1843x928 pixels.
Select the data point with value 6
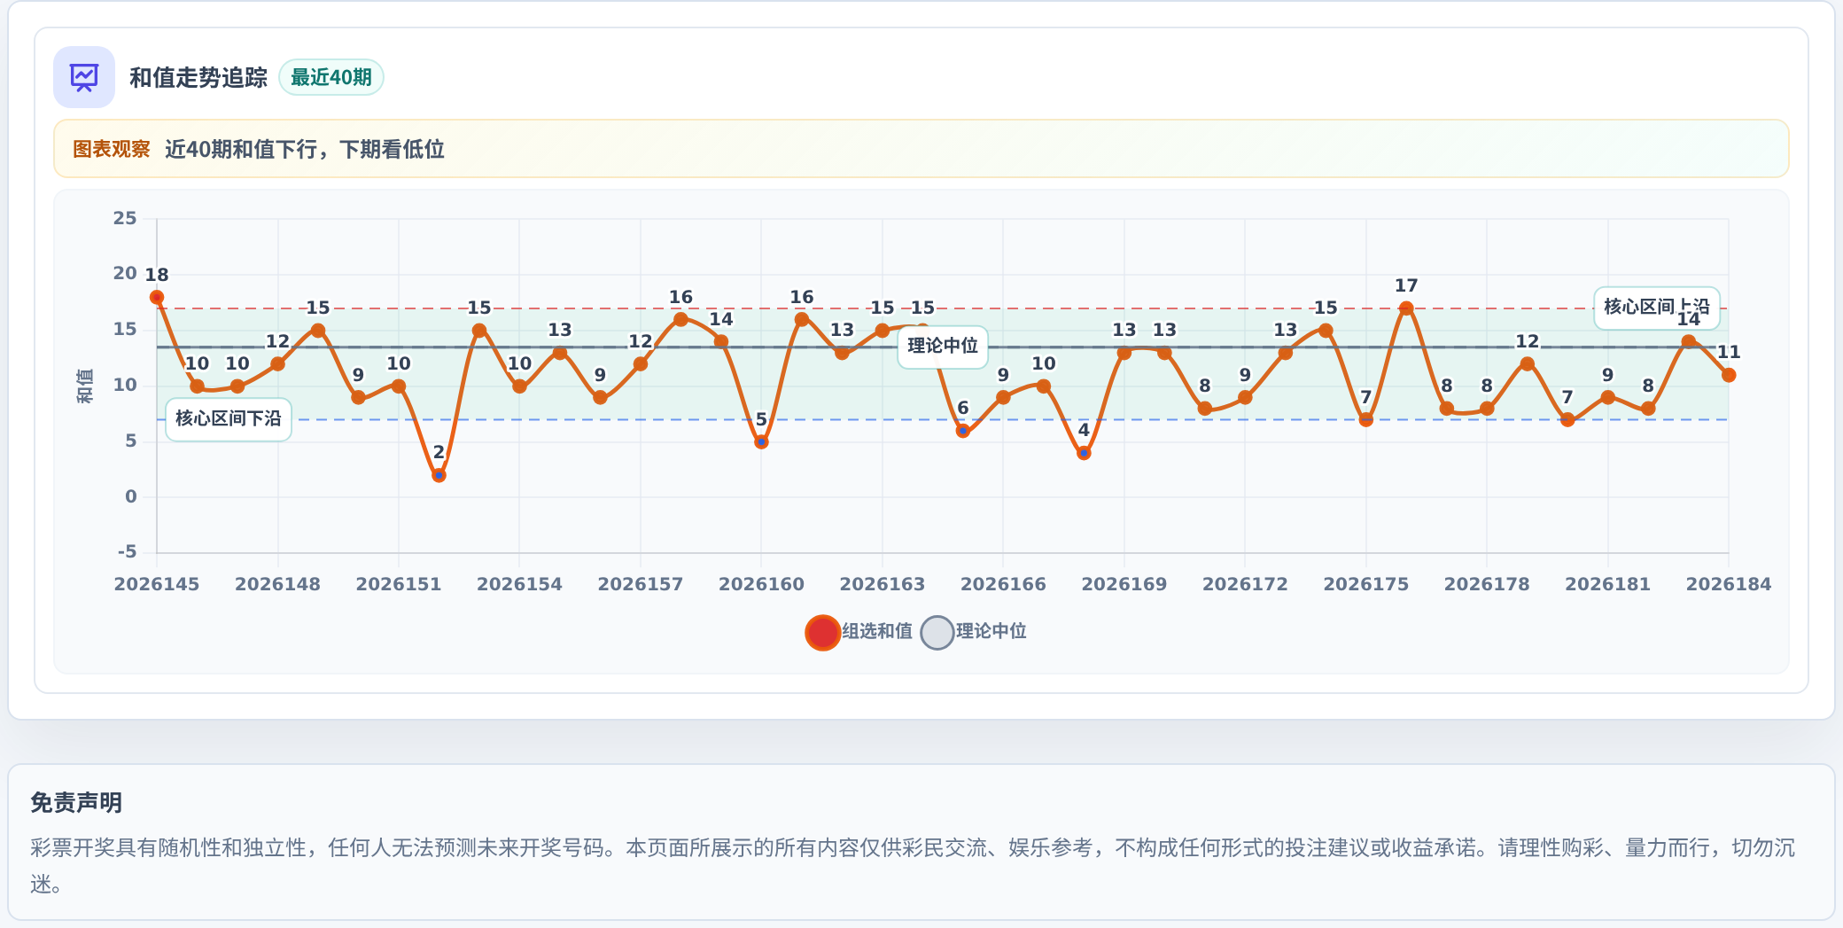tap(963, 431)
